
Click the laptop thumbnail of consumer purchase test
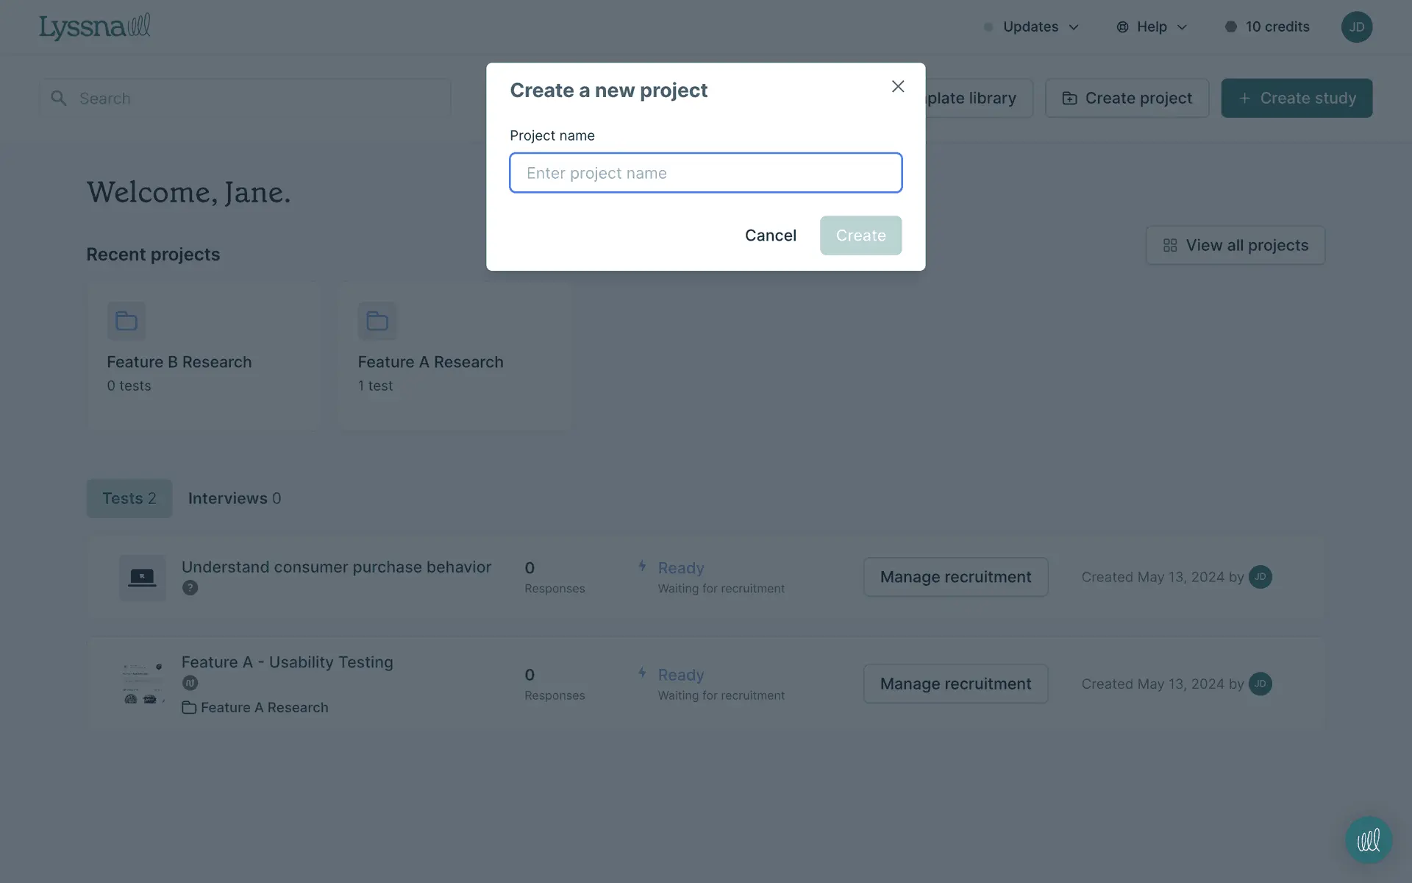[x=142, y=578]
